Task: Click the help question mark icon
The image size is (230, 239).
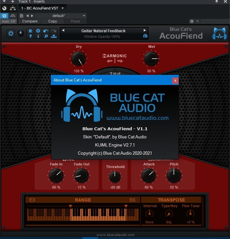Action: pyautogui.click(x=30, y=36)
